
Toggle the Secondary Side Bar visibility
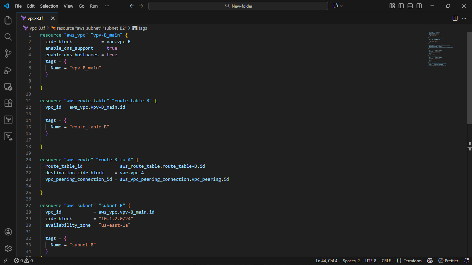pyautogui.click(x=418, y=6)
